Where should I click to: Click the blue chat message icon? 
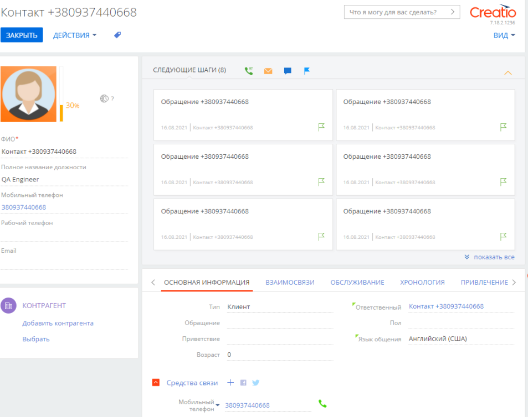click(x=288, y=71)
